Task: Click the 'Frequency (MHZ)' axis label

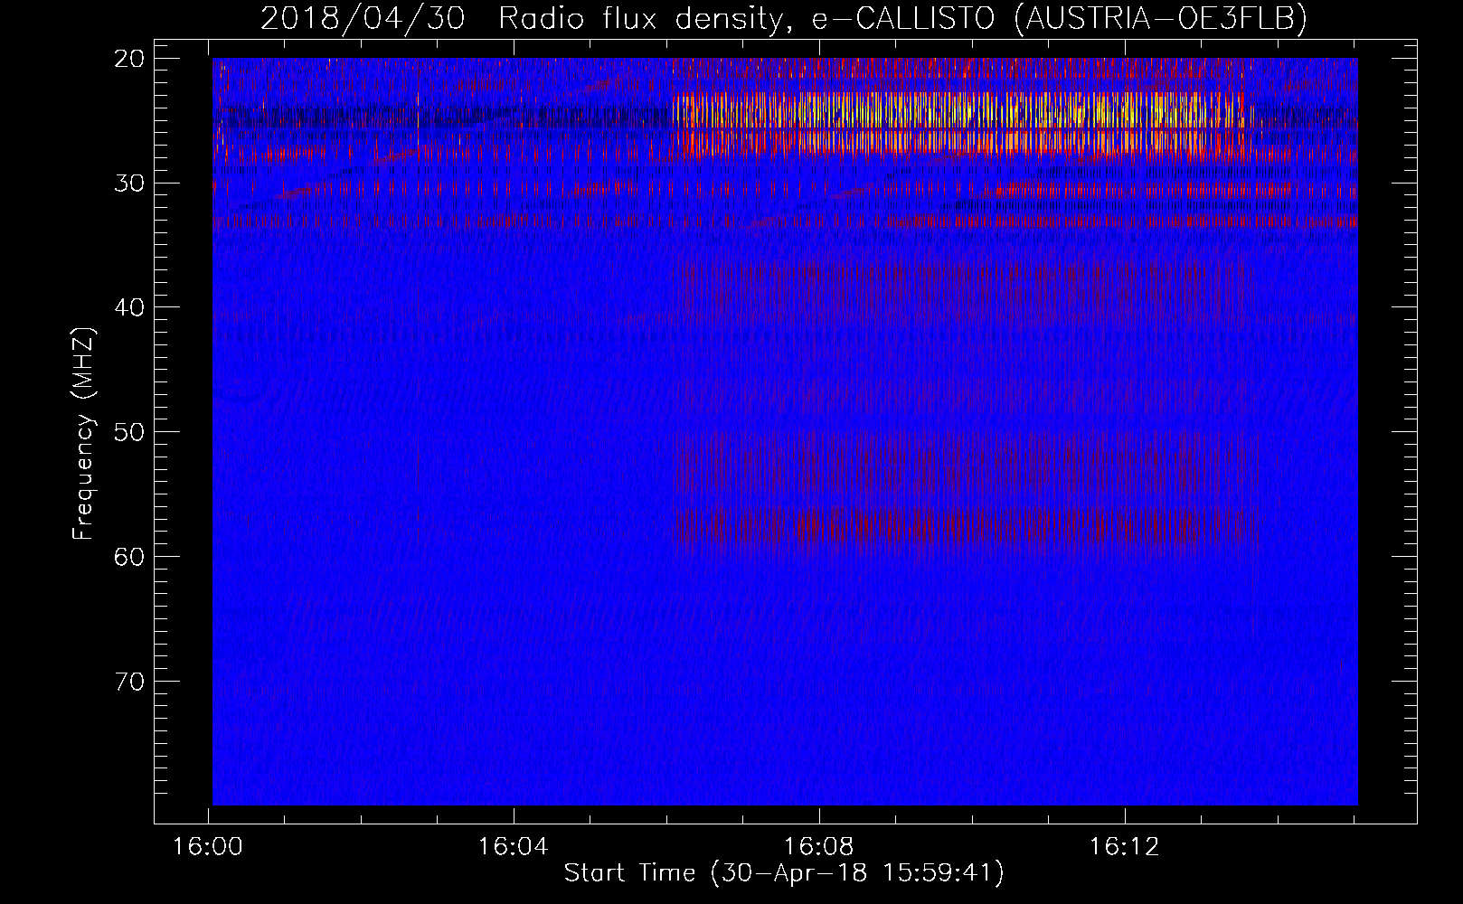Action: (x=83, y=434)
